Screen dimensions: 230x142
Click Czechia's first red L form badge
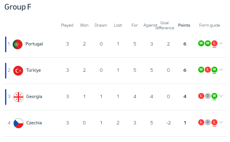point(201,122)
